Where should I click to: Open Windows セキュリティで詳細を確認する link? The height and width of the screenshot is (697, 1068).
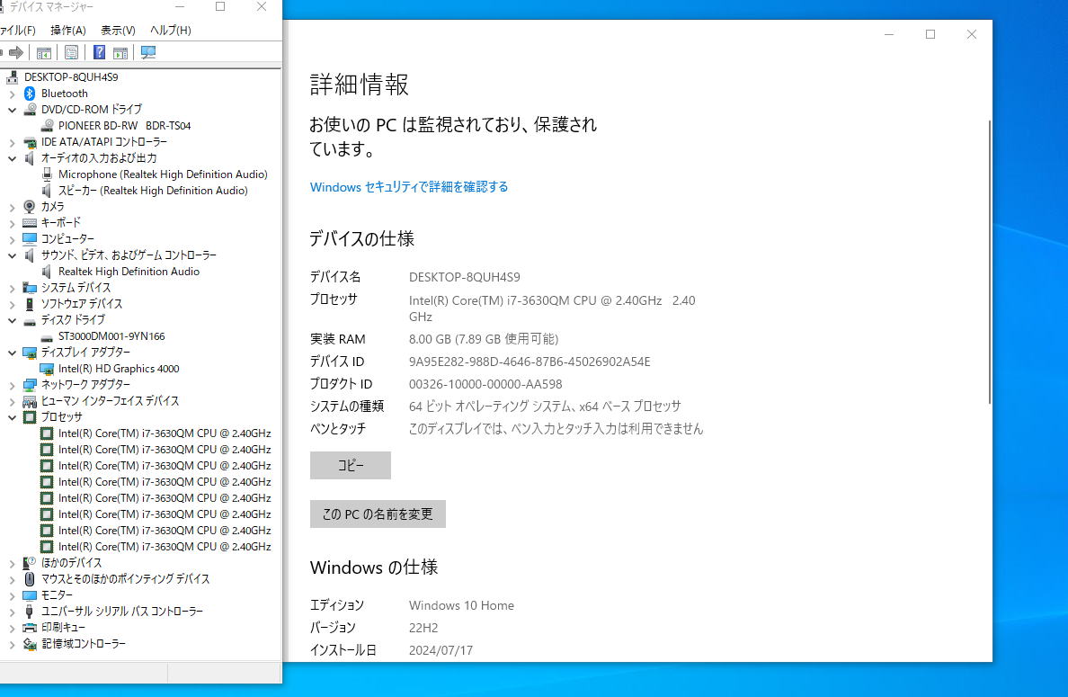(409, 187)
